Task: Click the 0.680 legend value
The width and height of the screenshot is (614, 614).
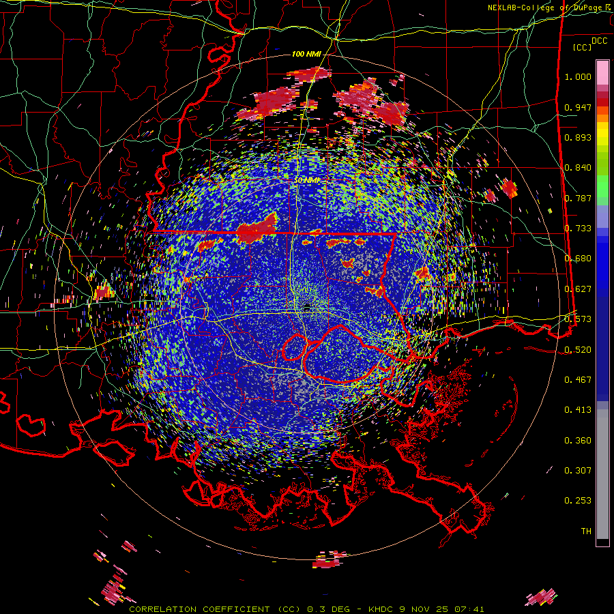Action: pyautogui.click(x=578, y=259)
